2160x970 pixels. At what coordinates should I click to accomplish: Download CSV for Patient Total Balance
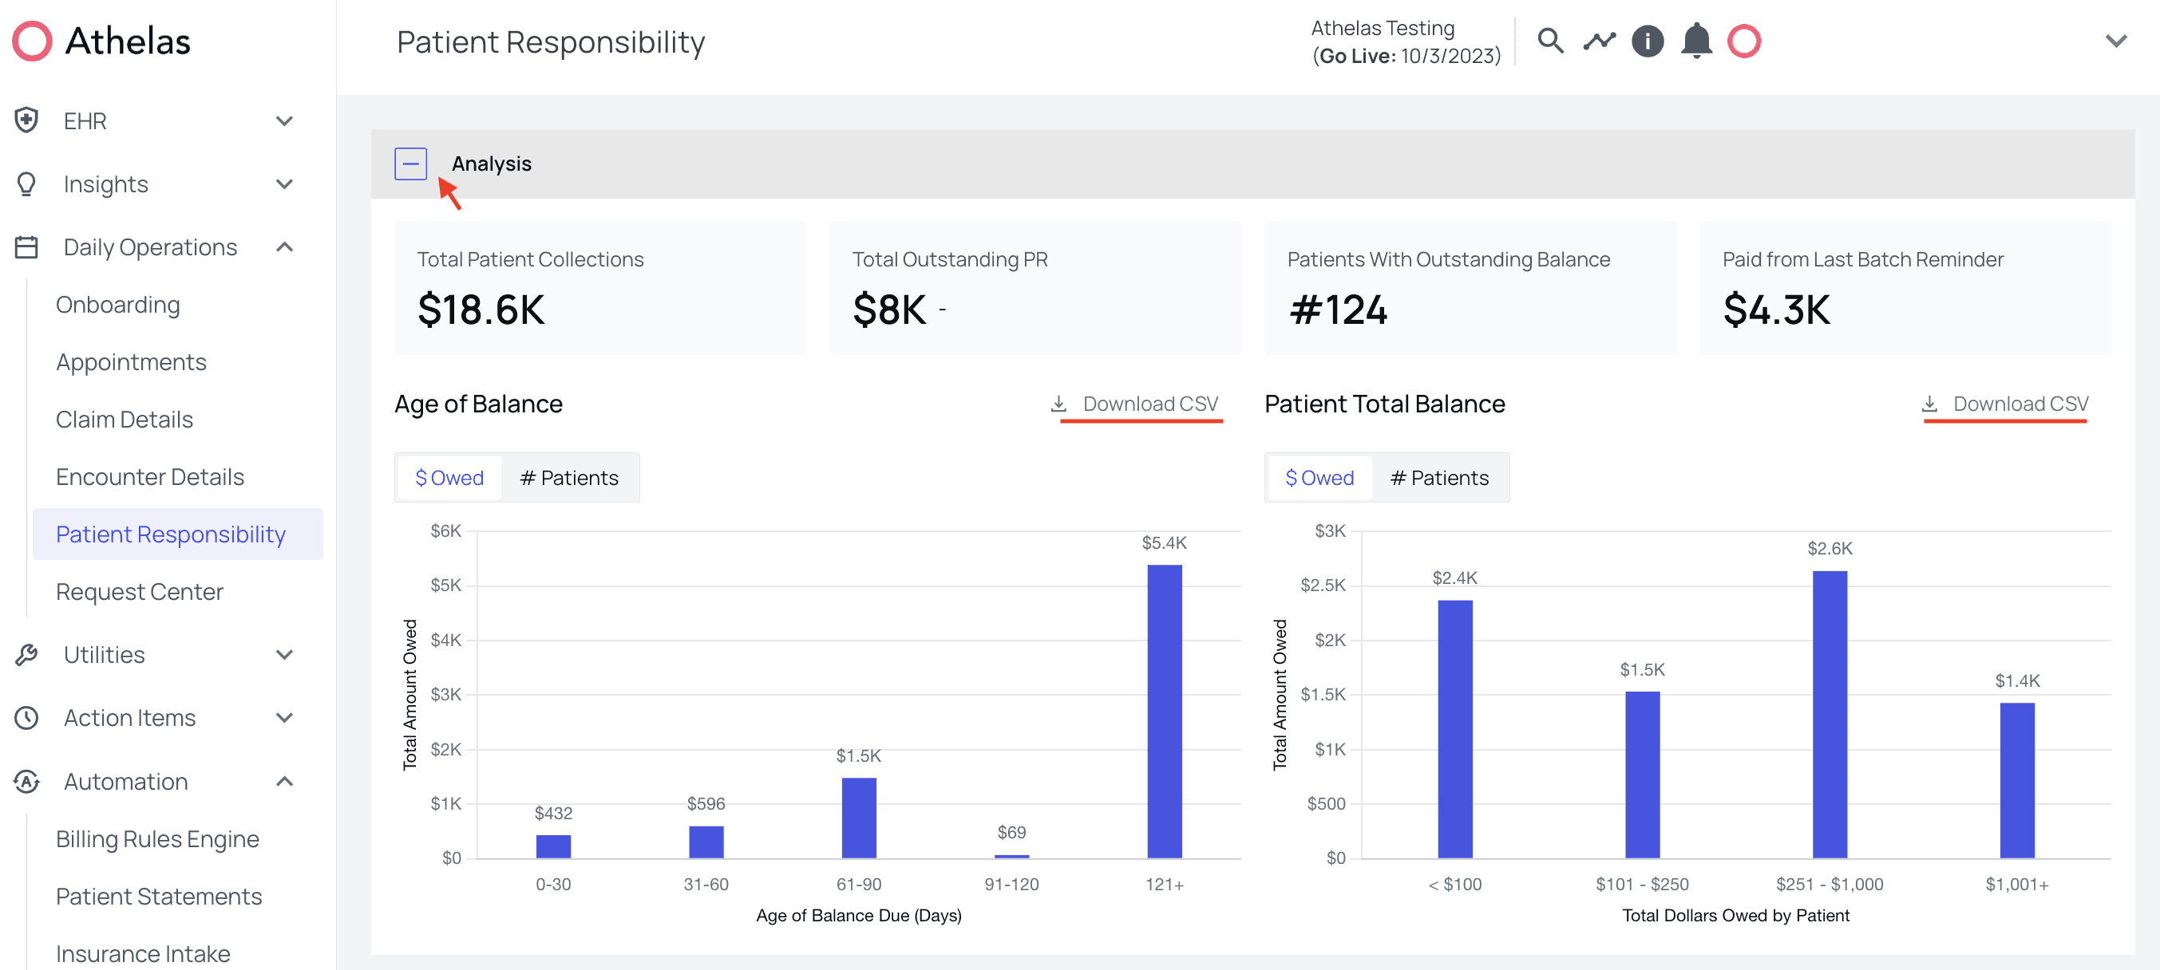(x=2005, y=404)
